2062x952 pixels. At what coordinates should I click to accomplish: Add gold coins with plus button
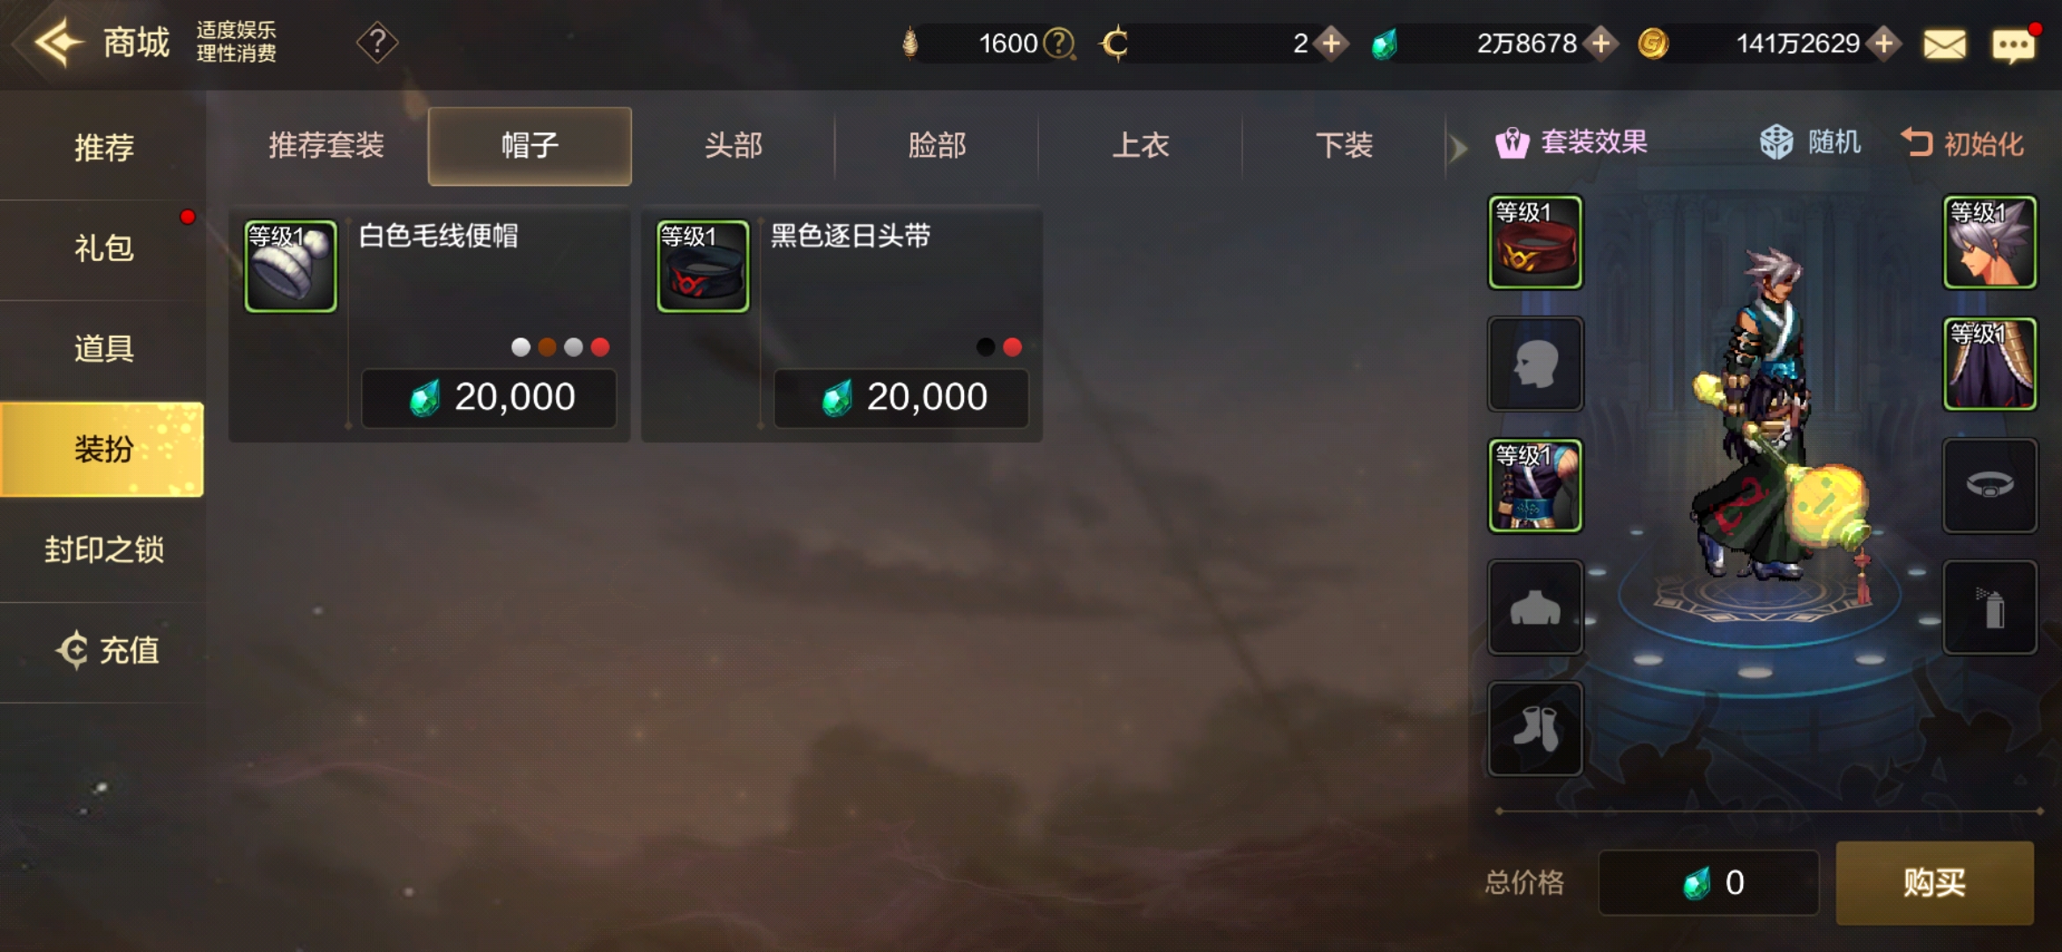pyautogui.click(x=1883, y=43)
